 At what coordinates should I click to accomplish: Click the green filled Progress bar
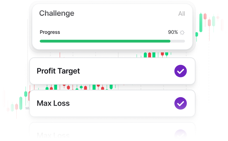[105, 41]
